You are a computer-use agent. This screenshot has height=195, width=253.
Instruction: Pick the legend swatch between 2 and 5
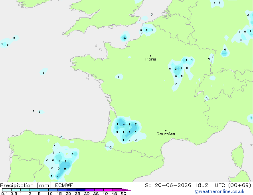[34, 190]
